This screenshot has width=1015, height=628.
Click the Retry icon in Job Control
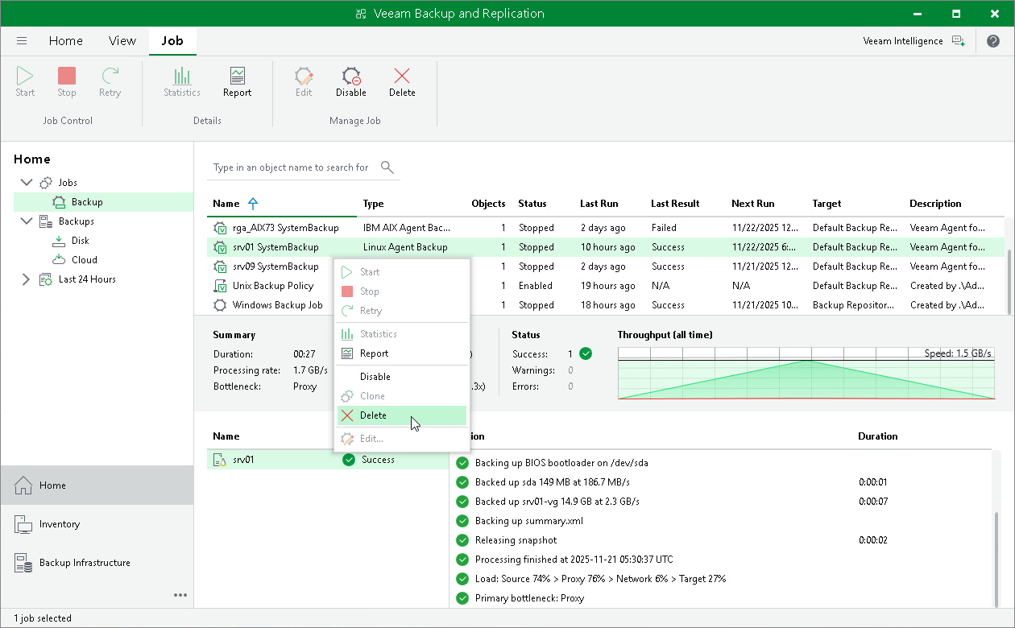(x=110, y=81)
